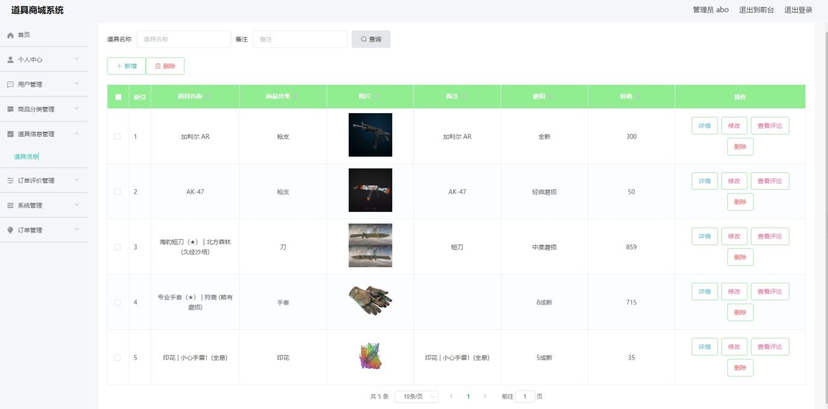Check the row checkbox for AK-47
Viewport: 828px width, 409px height.
pyautogui.click(x=118, y=192)
